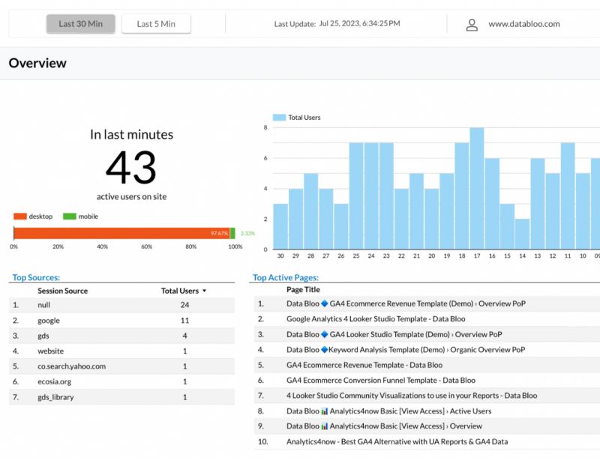Sort the table by Session Source column
Screen dimensions: 600x460
[x=62, y=291]
